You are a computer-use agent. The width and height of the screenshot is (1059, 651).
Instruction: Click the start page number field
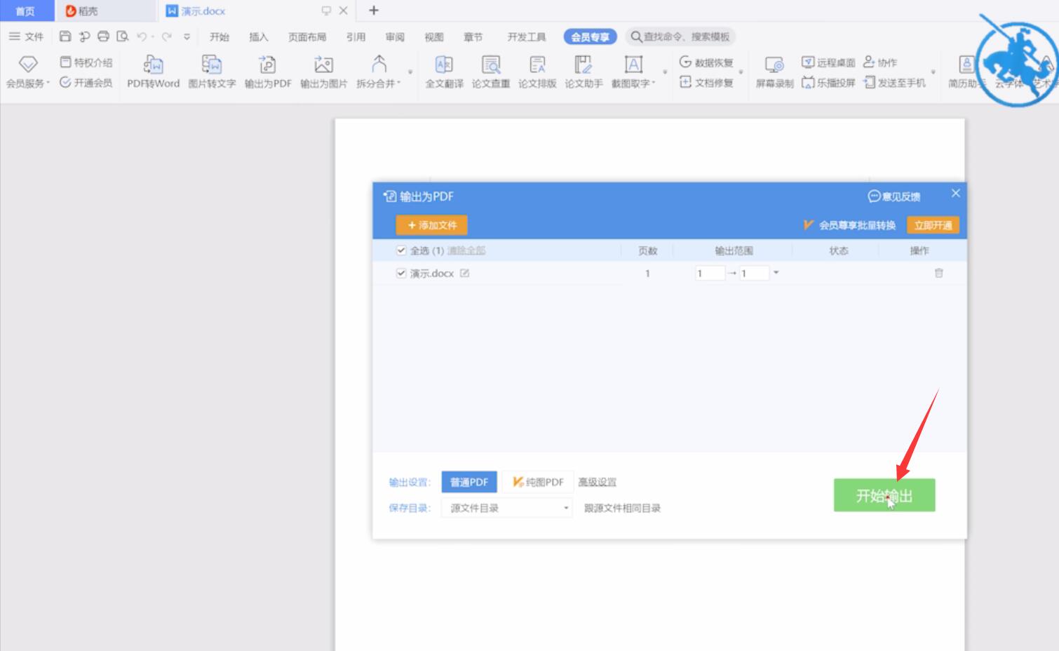[710, 273]
